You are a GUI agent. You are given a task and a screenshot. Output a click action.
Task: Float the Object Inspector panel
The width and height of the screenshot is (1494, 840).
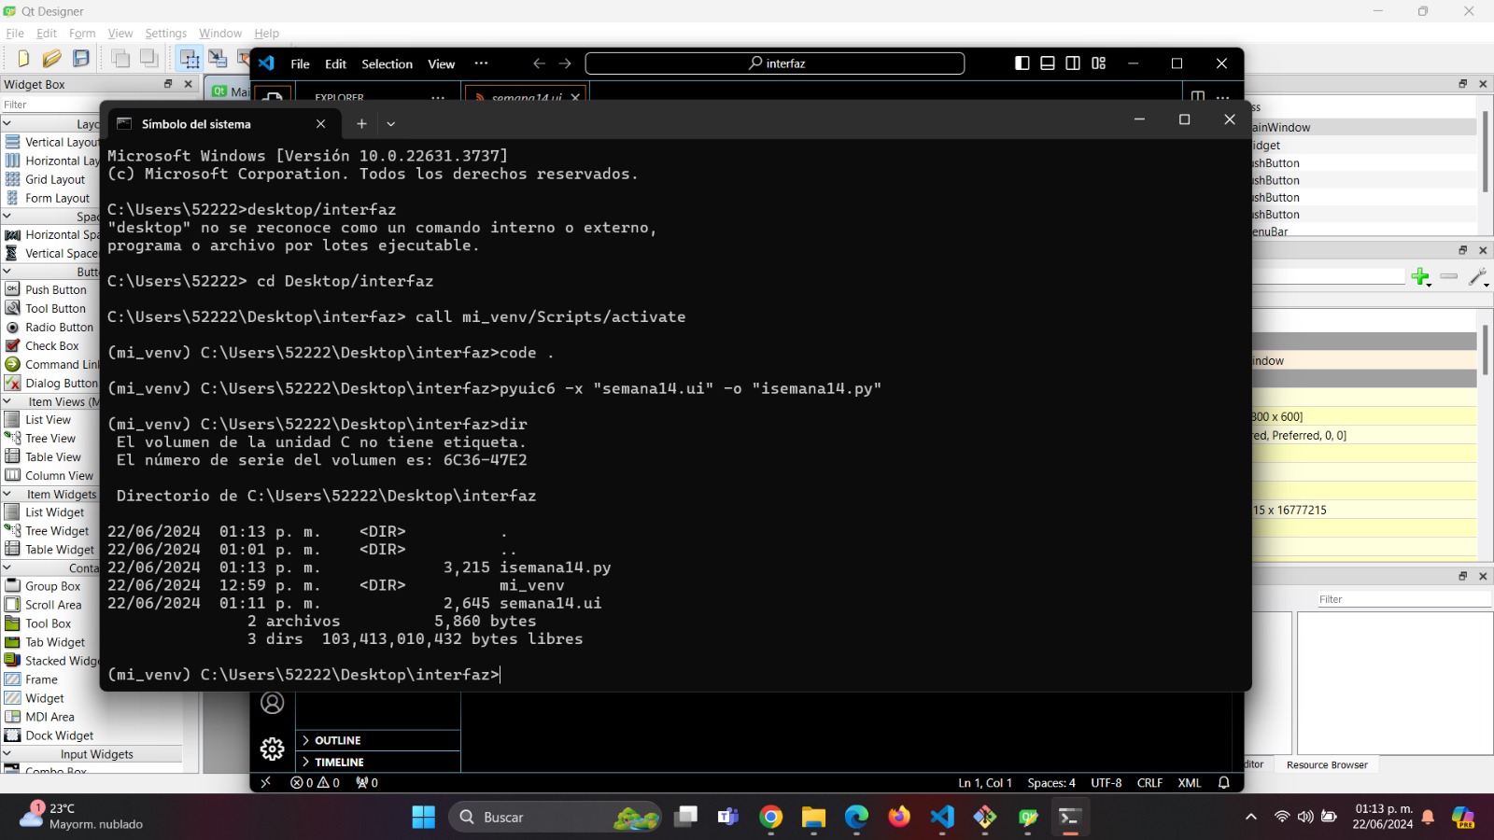pyautogui.click(x=1463, y=84)
